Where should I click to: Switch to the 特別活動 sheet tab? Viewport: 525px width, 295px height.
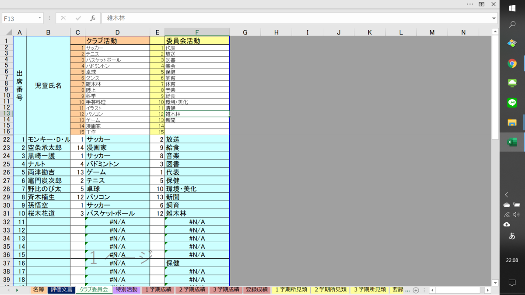pyautogui.click(x=126, y=290)
